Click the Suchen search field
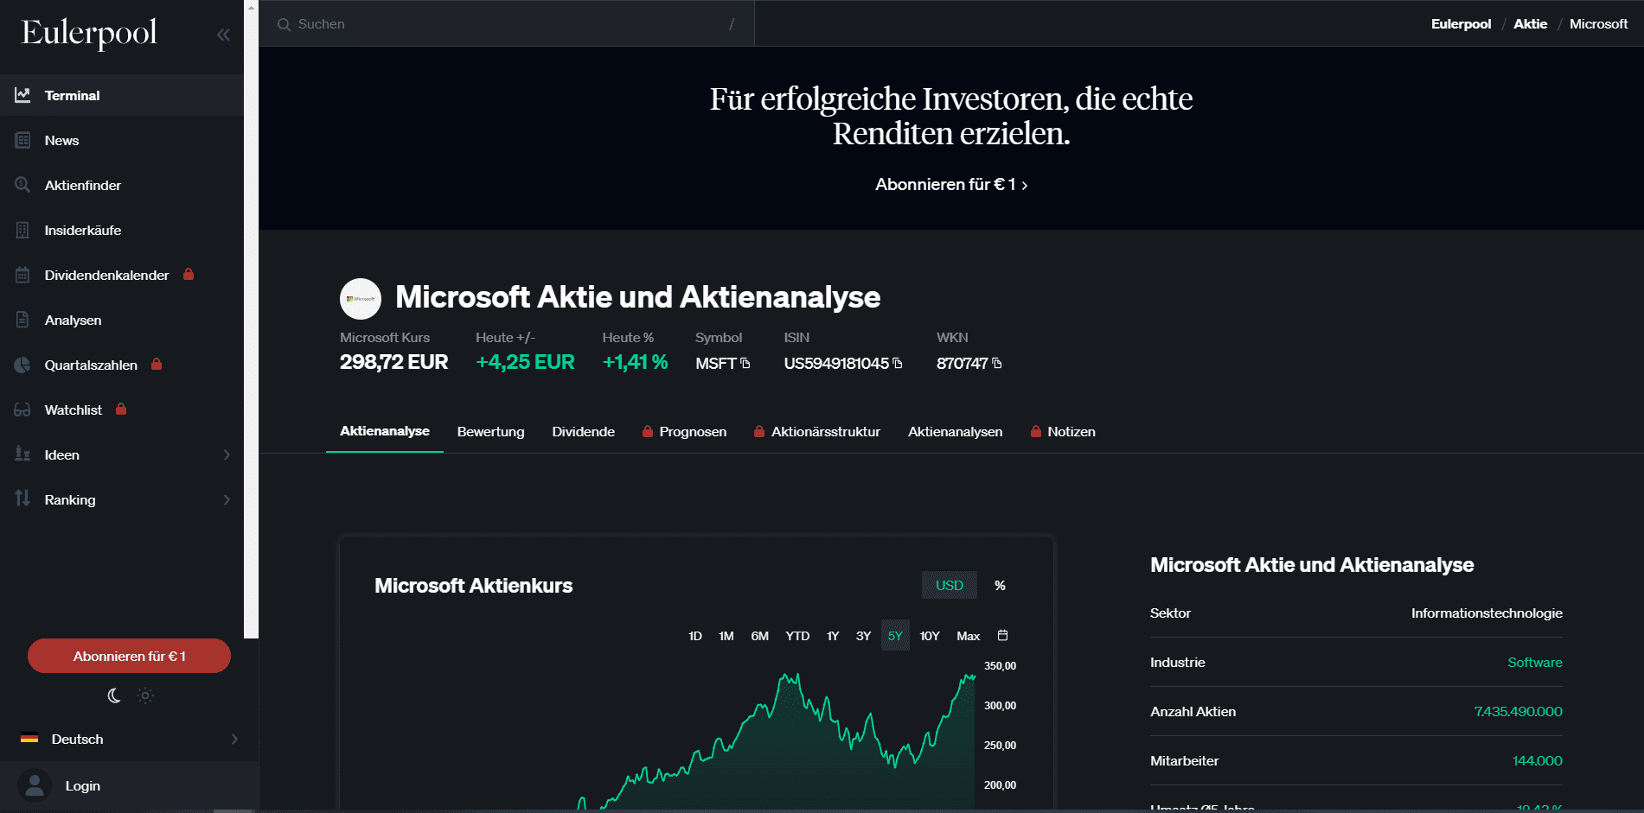The height and width of the screenshot is (813, 1644). (x=432, y=23)
